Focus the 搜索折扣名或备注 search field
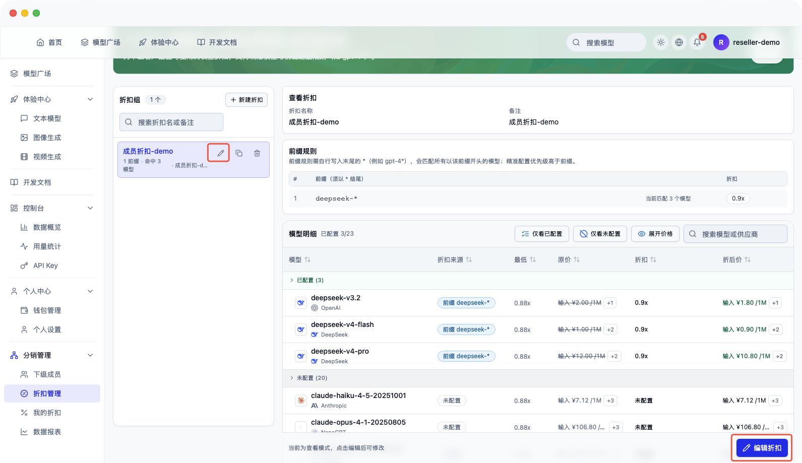The height and width of the screenshot is (463, 802). [x=171, y=122]
